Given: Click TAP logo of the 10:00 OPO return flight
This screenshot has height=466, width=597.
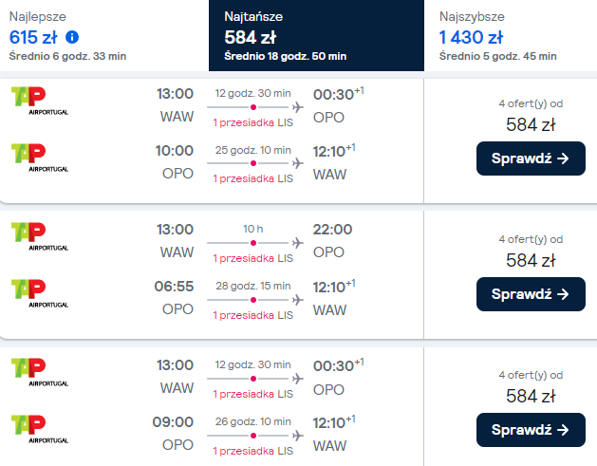Looking at the screenshot, I should pyautogui.click(x=38, y=157).
